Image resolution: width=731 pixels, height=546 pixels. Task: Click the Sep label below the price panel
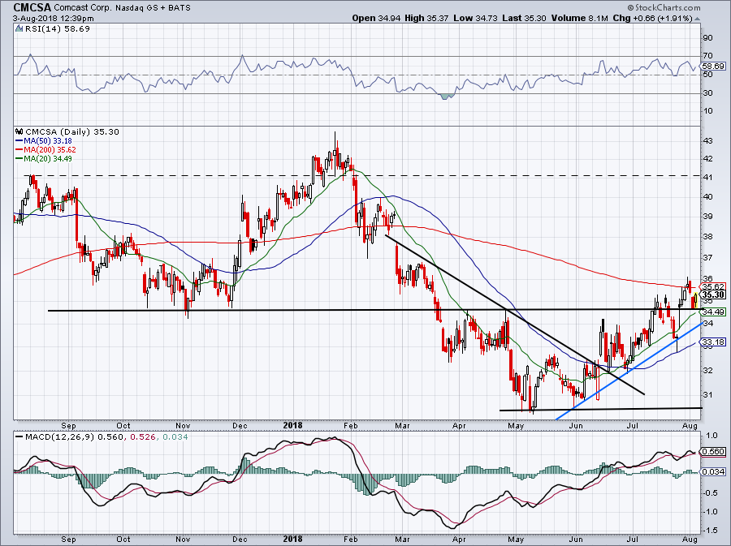(x=68, y=426)
